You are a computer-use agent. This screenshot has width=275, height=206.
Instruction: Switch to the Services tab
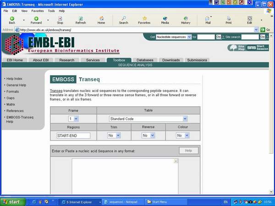click(x=93, y=60)
